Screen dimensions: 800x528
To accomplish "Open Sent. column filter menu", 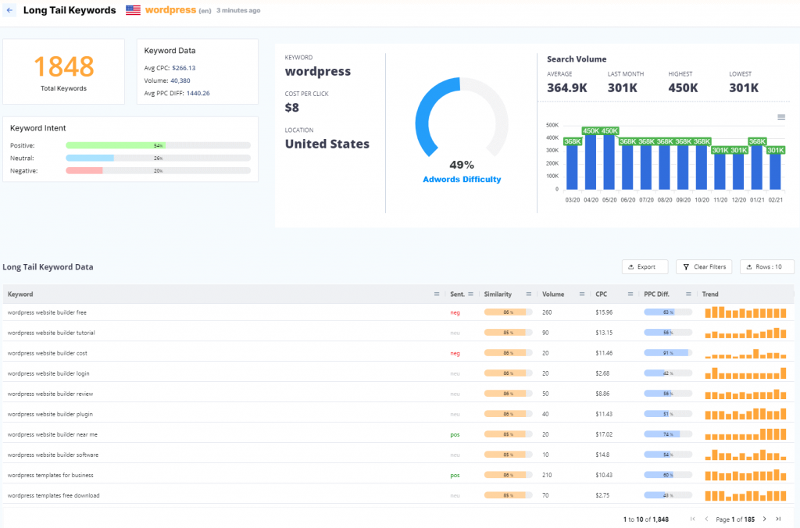I will pos(471,294).
